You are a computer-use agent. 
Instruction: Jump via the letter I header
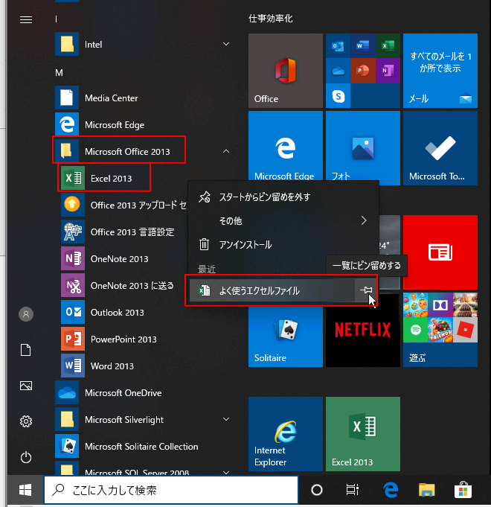pyautogui.click(x=57, y=19)
